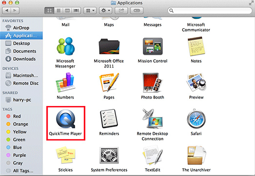Select AirDrop in the sidebar

pyautogui.click(x=21, y=28)
